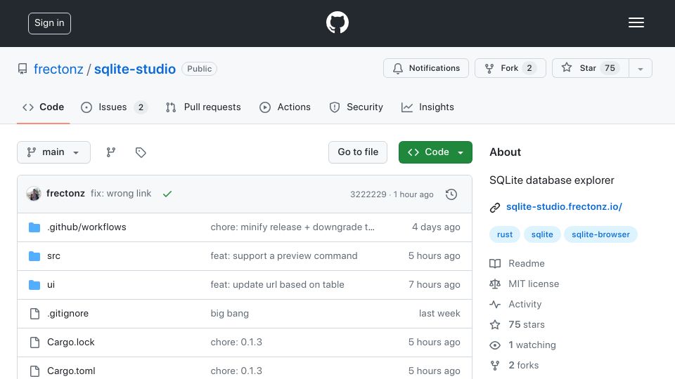The image size is (675, 379).
Task: Open 'chore: 0.1.3' commit for Cargo.toml
Action: click(236, 371)
